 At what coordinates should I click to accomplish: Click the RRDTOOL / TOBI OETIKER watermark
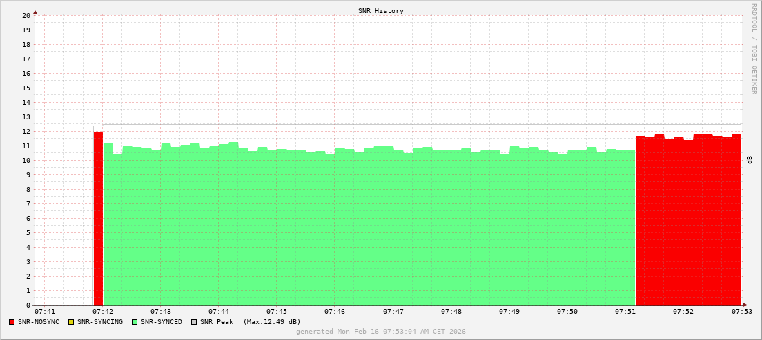tap(754, 48)
